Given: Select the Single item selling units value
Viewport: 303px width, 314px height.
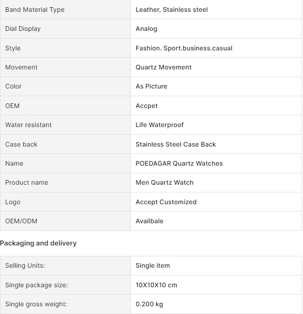Looking at the screenshot, I should (x=153, y=265).
